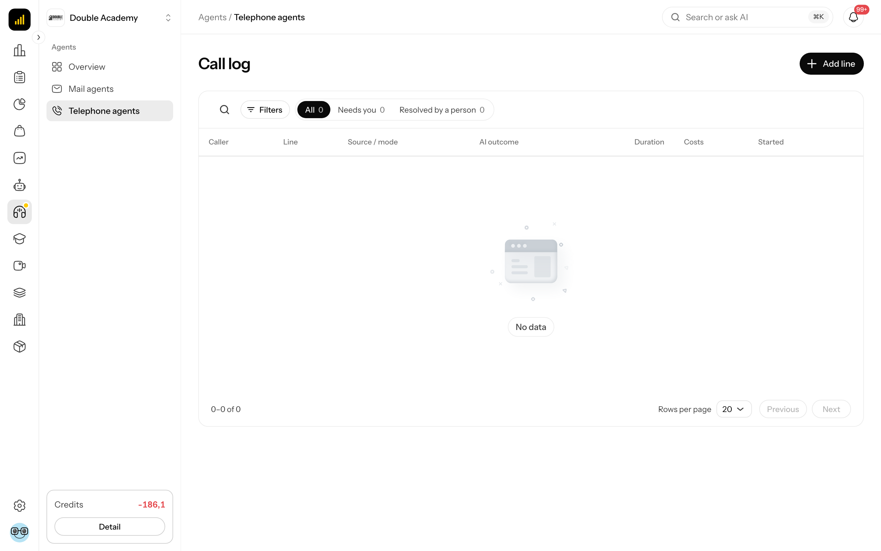Click the Next page button
881x551 pixels.
(831, 409)
